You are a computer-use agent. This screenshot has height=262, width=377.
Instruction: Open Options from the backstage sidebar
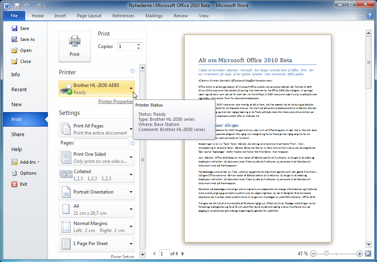[x=28, y=173]
